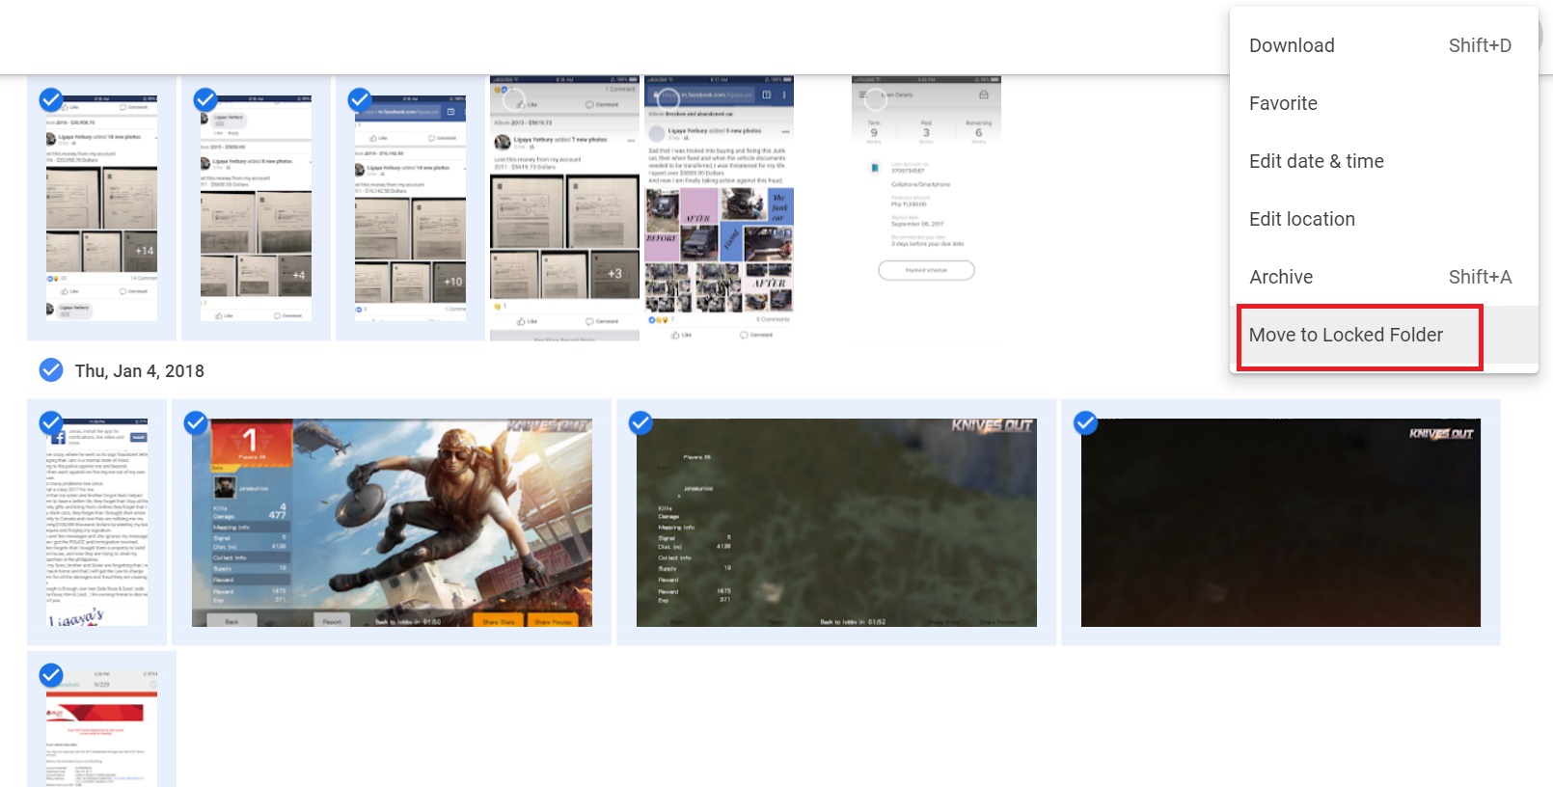Click Move to Locked Folder
Screen dimensions: 1553x787
pyautogui.click(x=1383, y=335)
